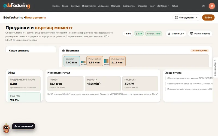Click the Момент 16.1 N·m card
The height and width of the screenshot is (136, 218).
click(x=65, y=84)
